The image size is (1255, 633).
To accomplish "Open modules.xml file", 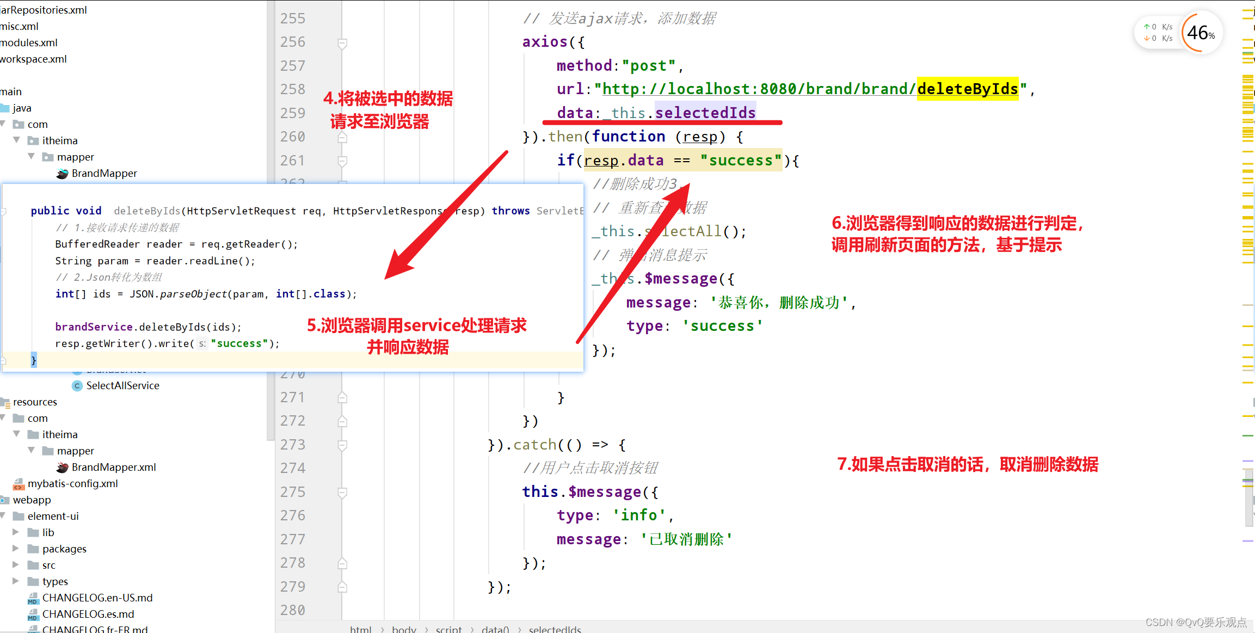I will 29,42.
